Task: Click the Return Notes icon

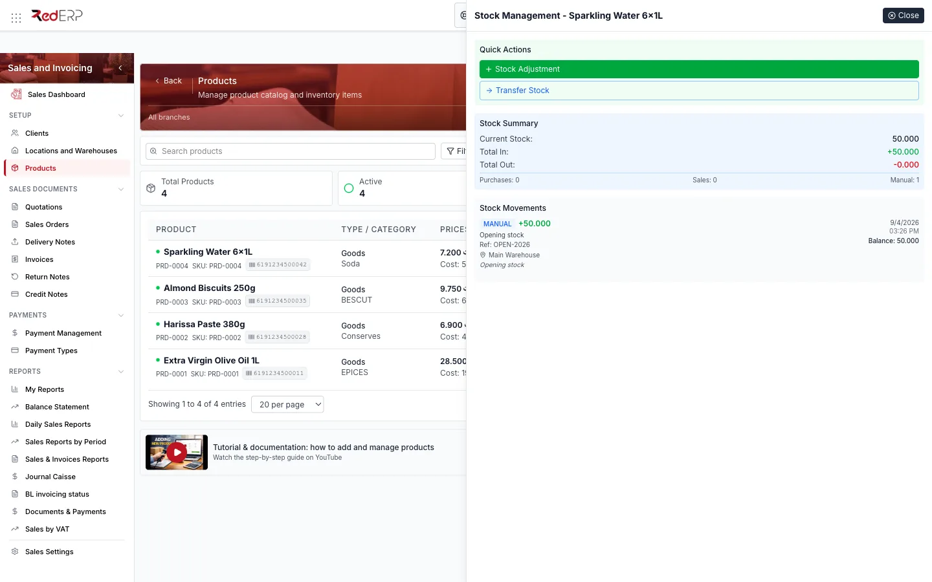Action: pos(15,277)
